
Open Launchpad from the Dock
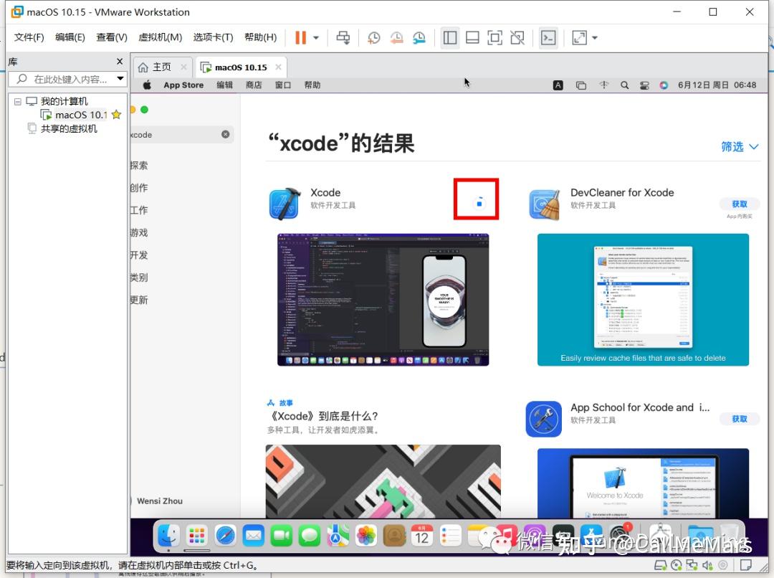point(197,536)
